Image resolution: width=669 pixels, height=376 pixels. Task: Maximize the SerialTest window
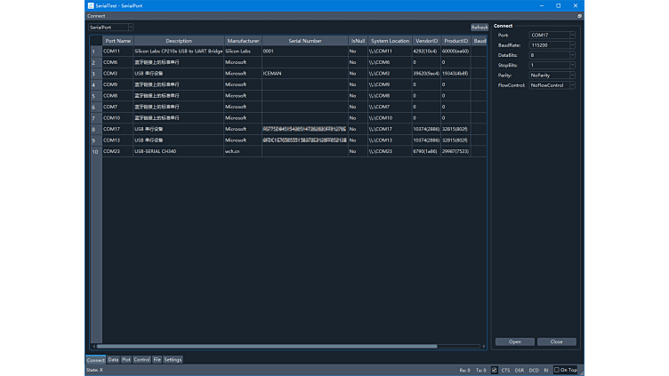point(558,5)
